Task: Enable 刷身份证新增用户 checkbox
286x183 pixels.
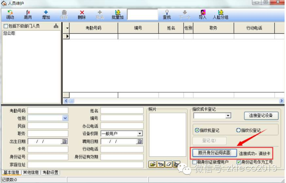Action: (x=195, y=162)
